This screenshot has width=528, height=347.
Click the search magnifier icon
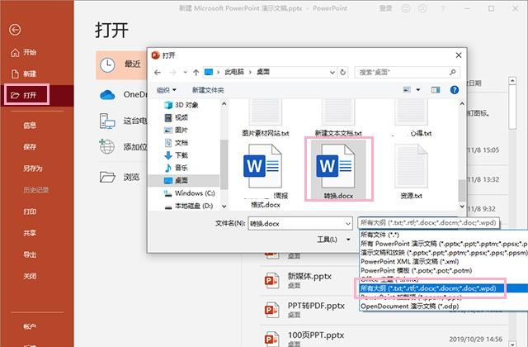point(453,72)
